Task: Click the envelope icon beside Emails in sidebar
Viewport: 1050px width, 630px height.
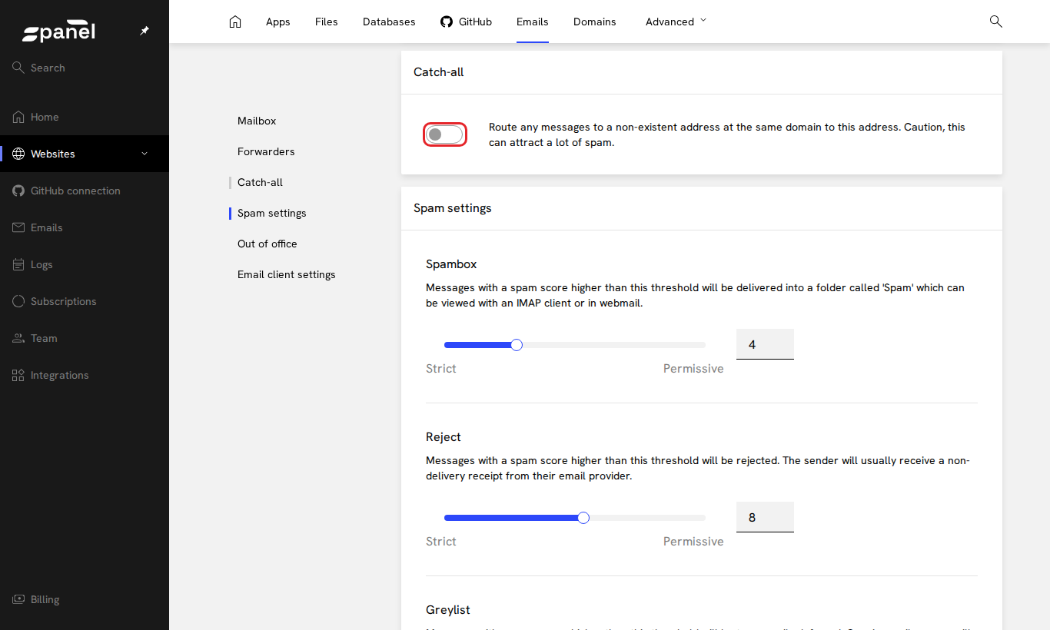Action: [x=18, y=227]
